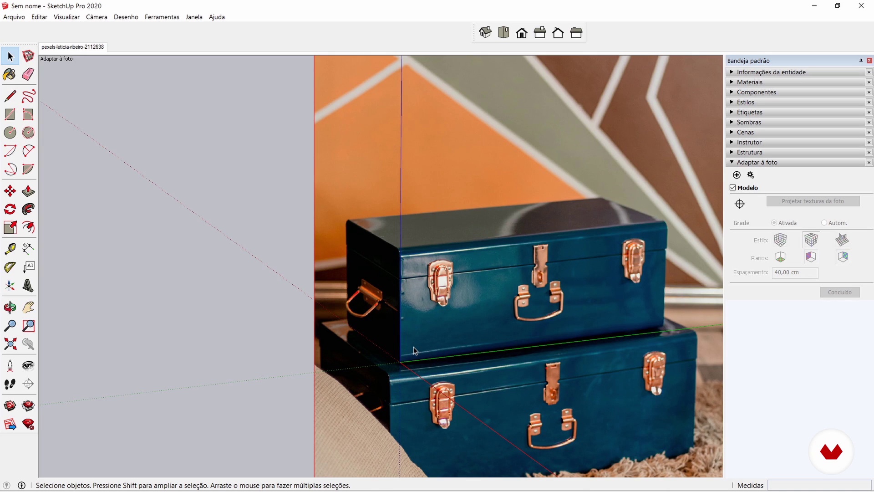Click the Espaçamento 40,00 cm field
This screenshot has height=492, width=874.
(x=795, y=272)
